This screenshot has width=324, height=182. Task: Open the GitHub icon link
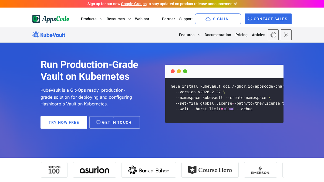273,35
